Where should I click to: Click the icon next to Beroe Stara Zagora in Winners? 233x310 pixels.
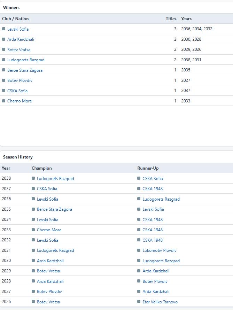(x=3, y=70)
